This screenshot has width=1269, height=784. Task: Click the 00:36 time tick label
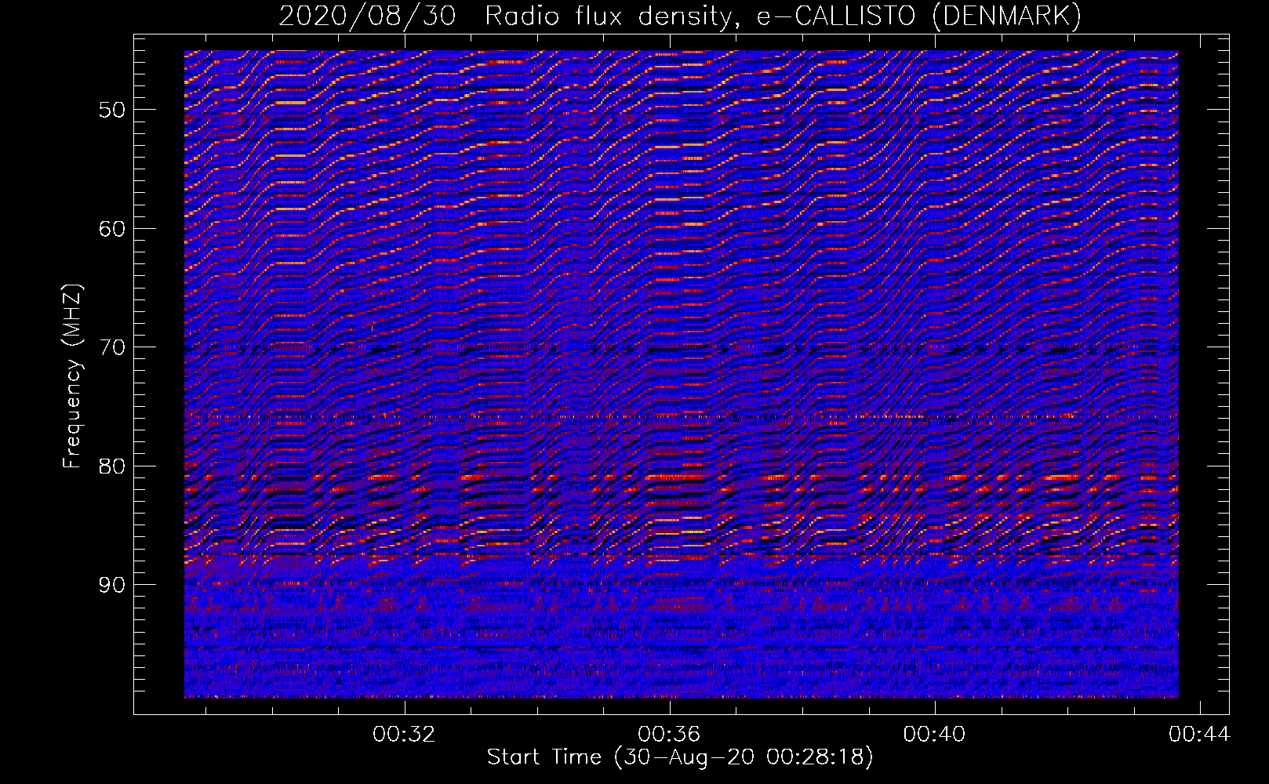point(669,735)
